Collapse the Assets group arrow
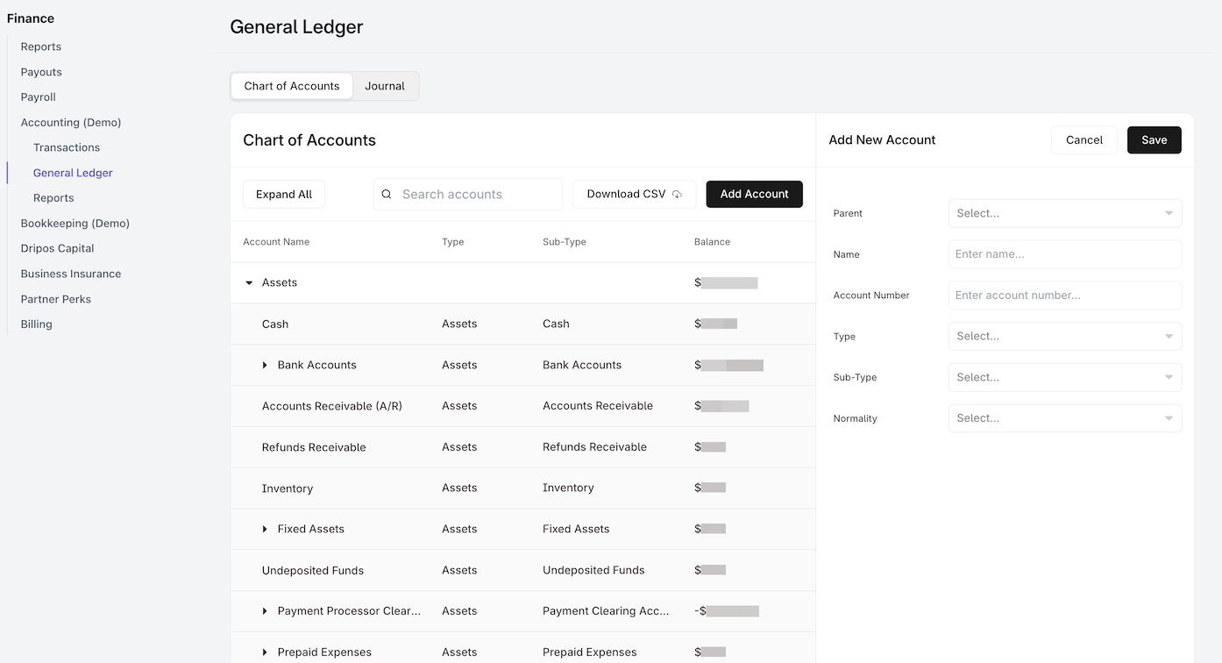The height and width of the screenshot is (663, 1222). (249, 283)
